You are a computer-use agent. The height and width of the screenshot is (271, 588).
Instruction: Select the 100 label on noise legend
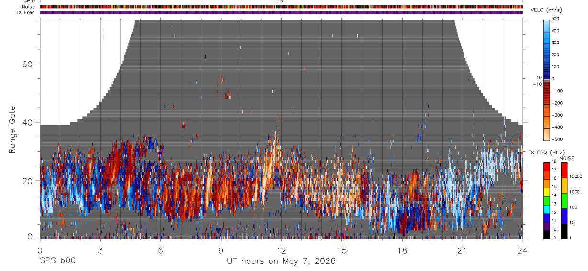(573, 207)
